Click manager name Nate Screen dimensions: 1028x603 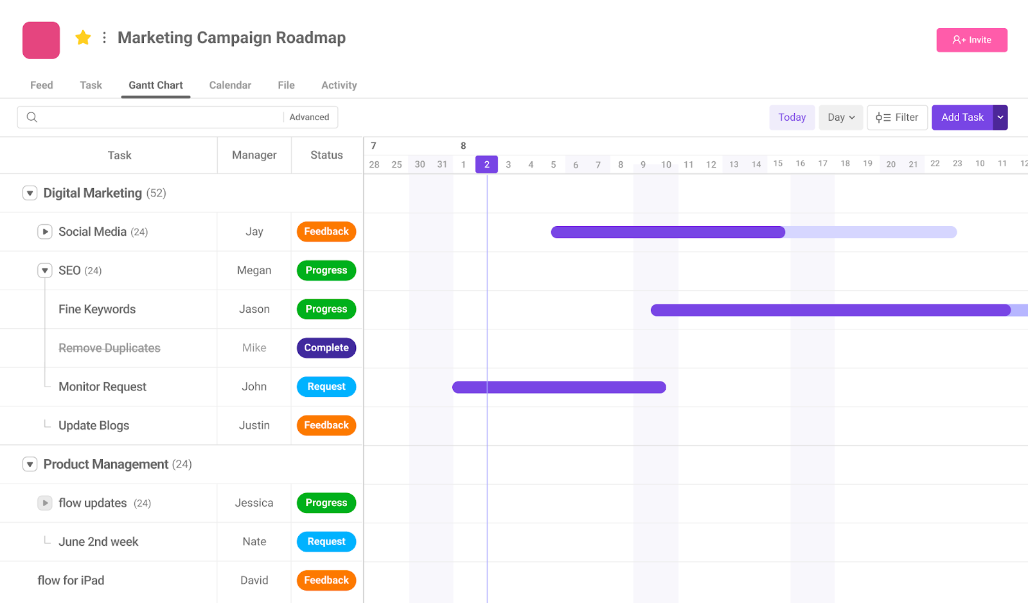coord(254,541)
